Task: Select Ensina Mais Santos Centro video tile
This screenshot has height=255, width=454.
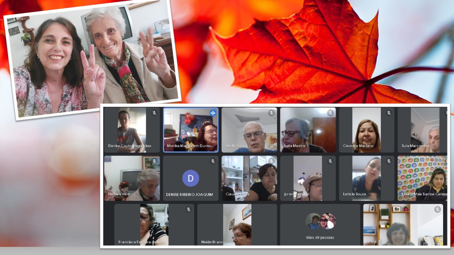Action: [x=422, y=178]
